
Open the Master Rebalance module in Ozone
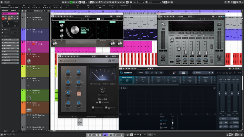click(x=127, y=80)
